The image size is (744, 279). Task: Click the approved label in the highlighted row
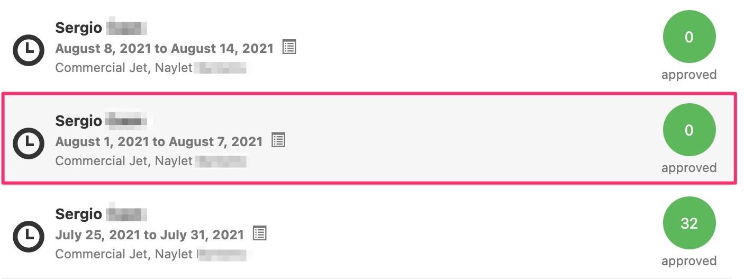click(689, 168)
